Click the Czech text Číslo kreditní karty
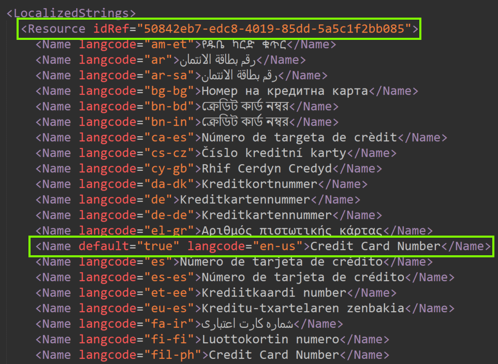This screenshot has width=498, height=364. point(274,153)
